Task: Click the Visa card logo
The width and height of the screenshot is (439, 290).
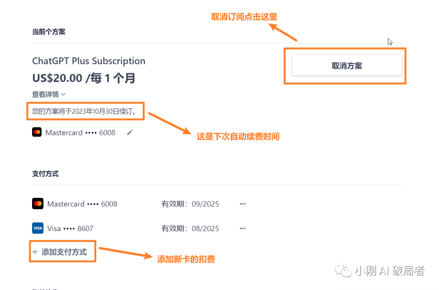Action: (38, 228)
